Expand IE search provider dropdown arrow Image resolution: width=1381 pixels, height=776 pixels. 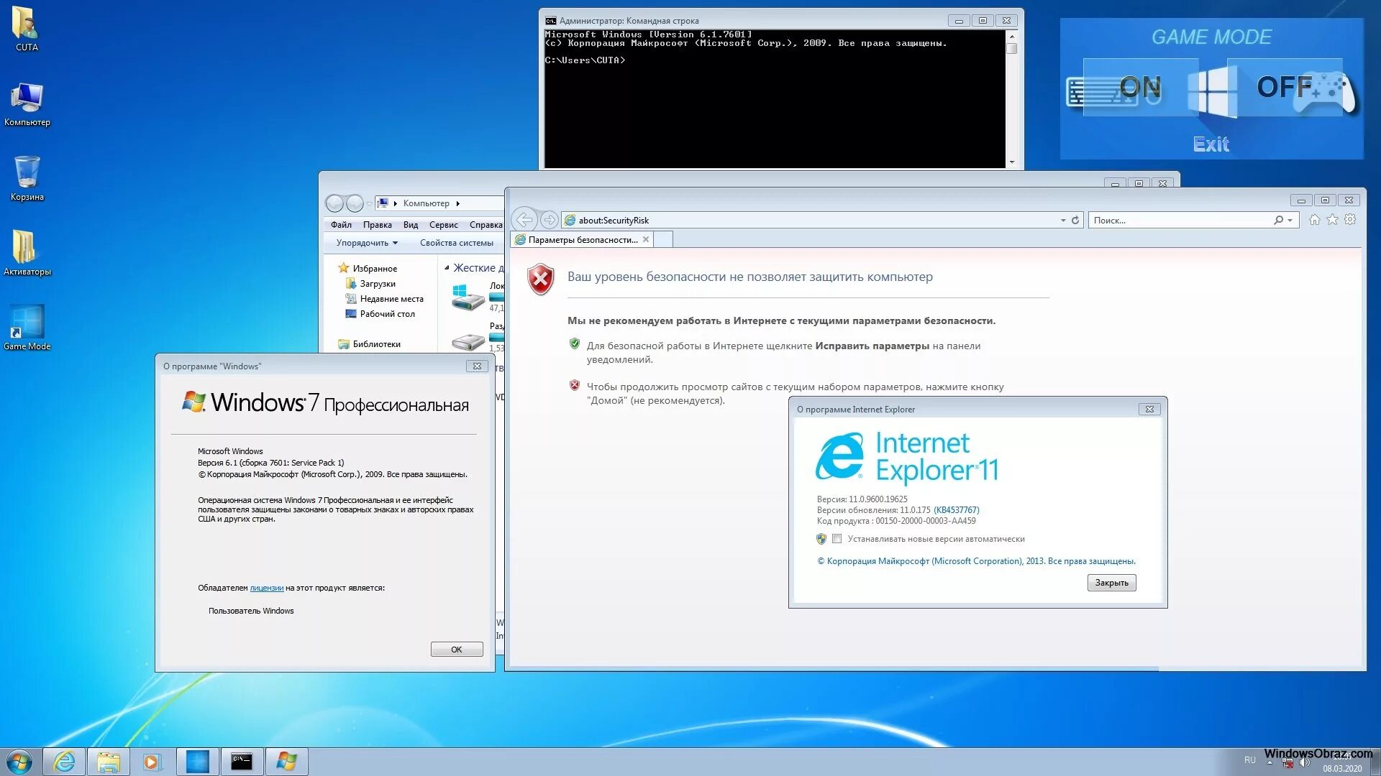1290,221
